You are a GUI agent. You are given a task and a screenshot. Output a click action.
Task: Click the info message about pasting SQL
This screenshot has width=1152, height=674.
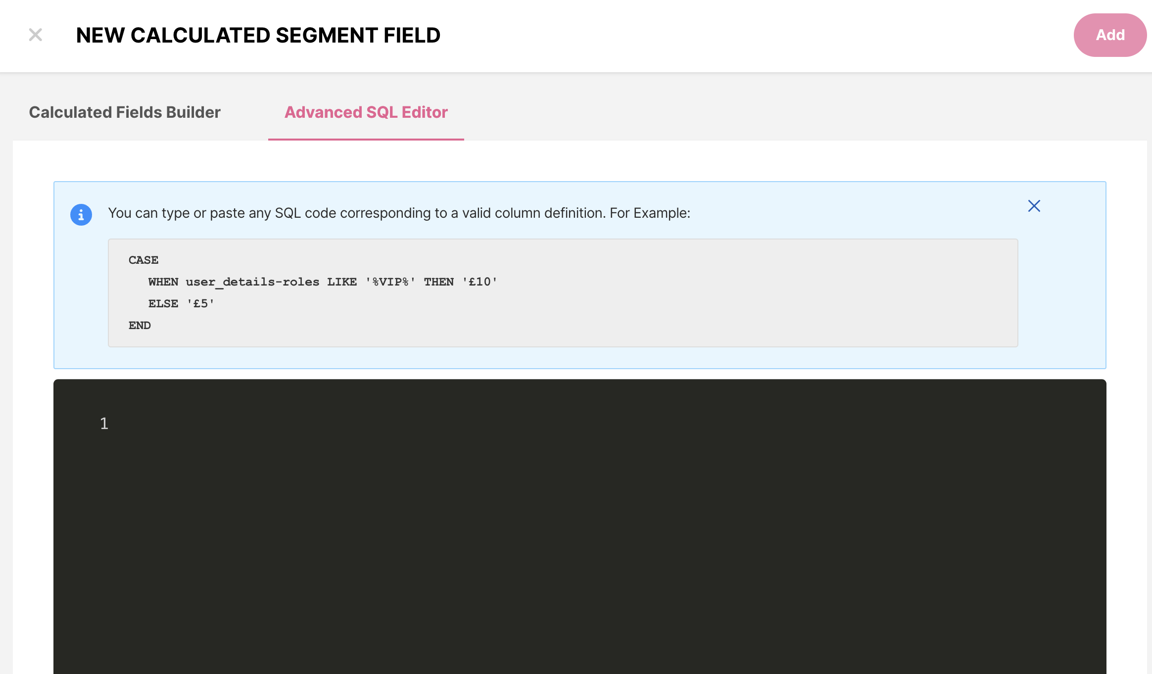point(399,213)
